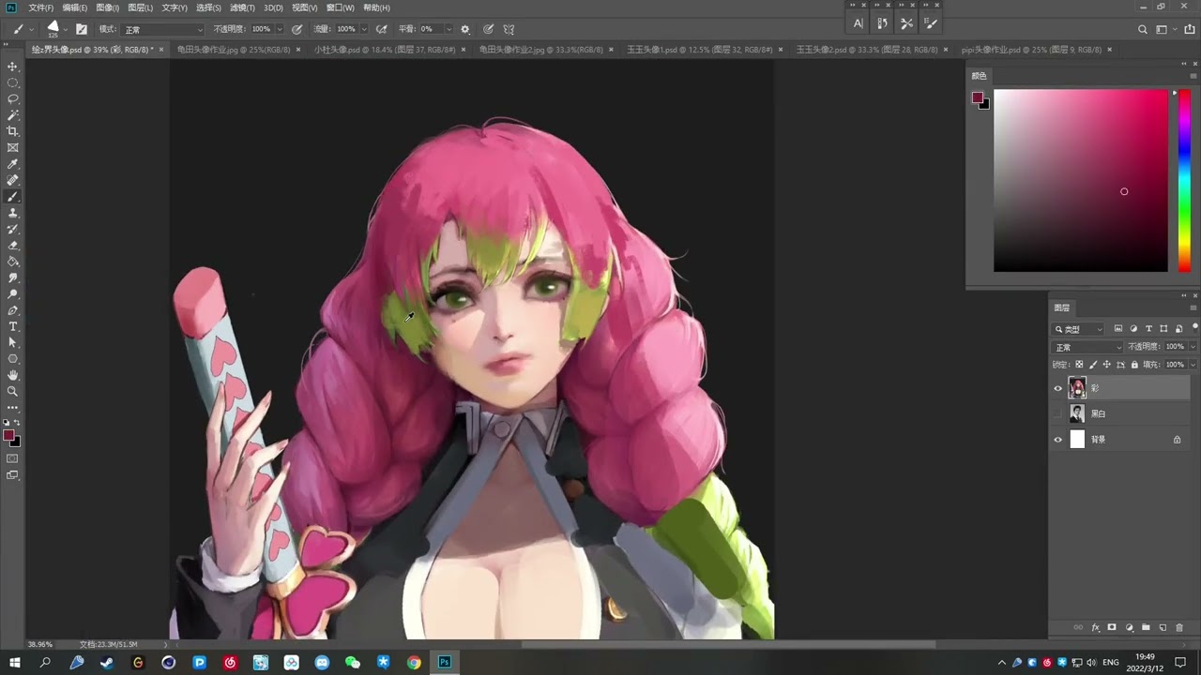The image size is (1201, 675).
Task: Select the Pen tool
Action: tap(13, 310)
